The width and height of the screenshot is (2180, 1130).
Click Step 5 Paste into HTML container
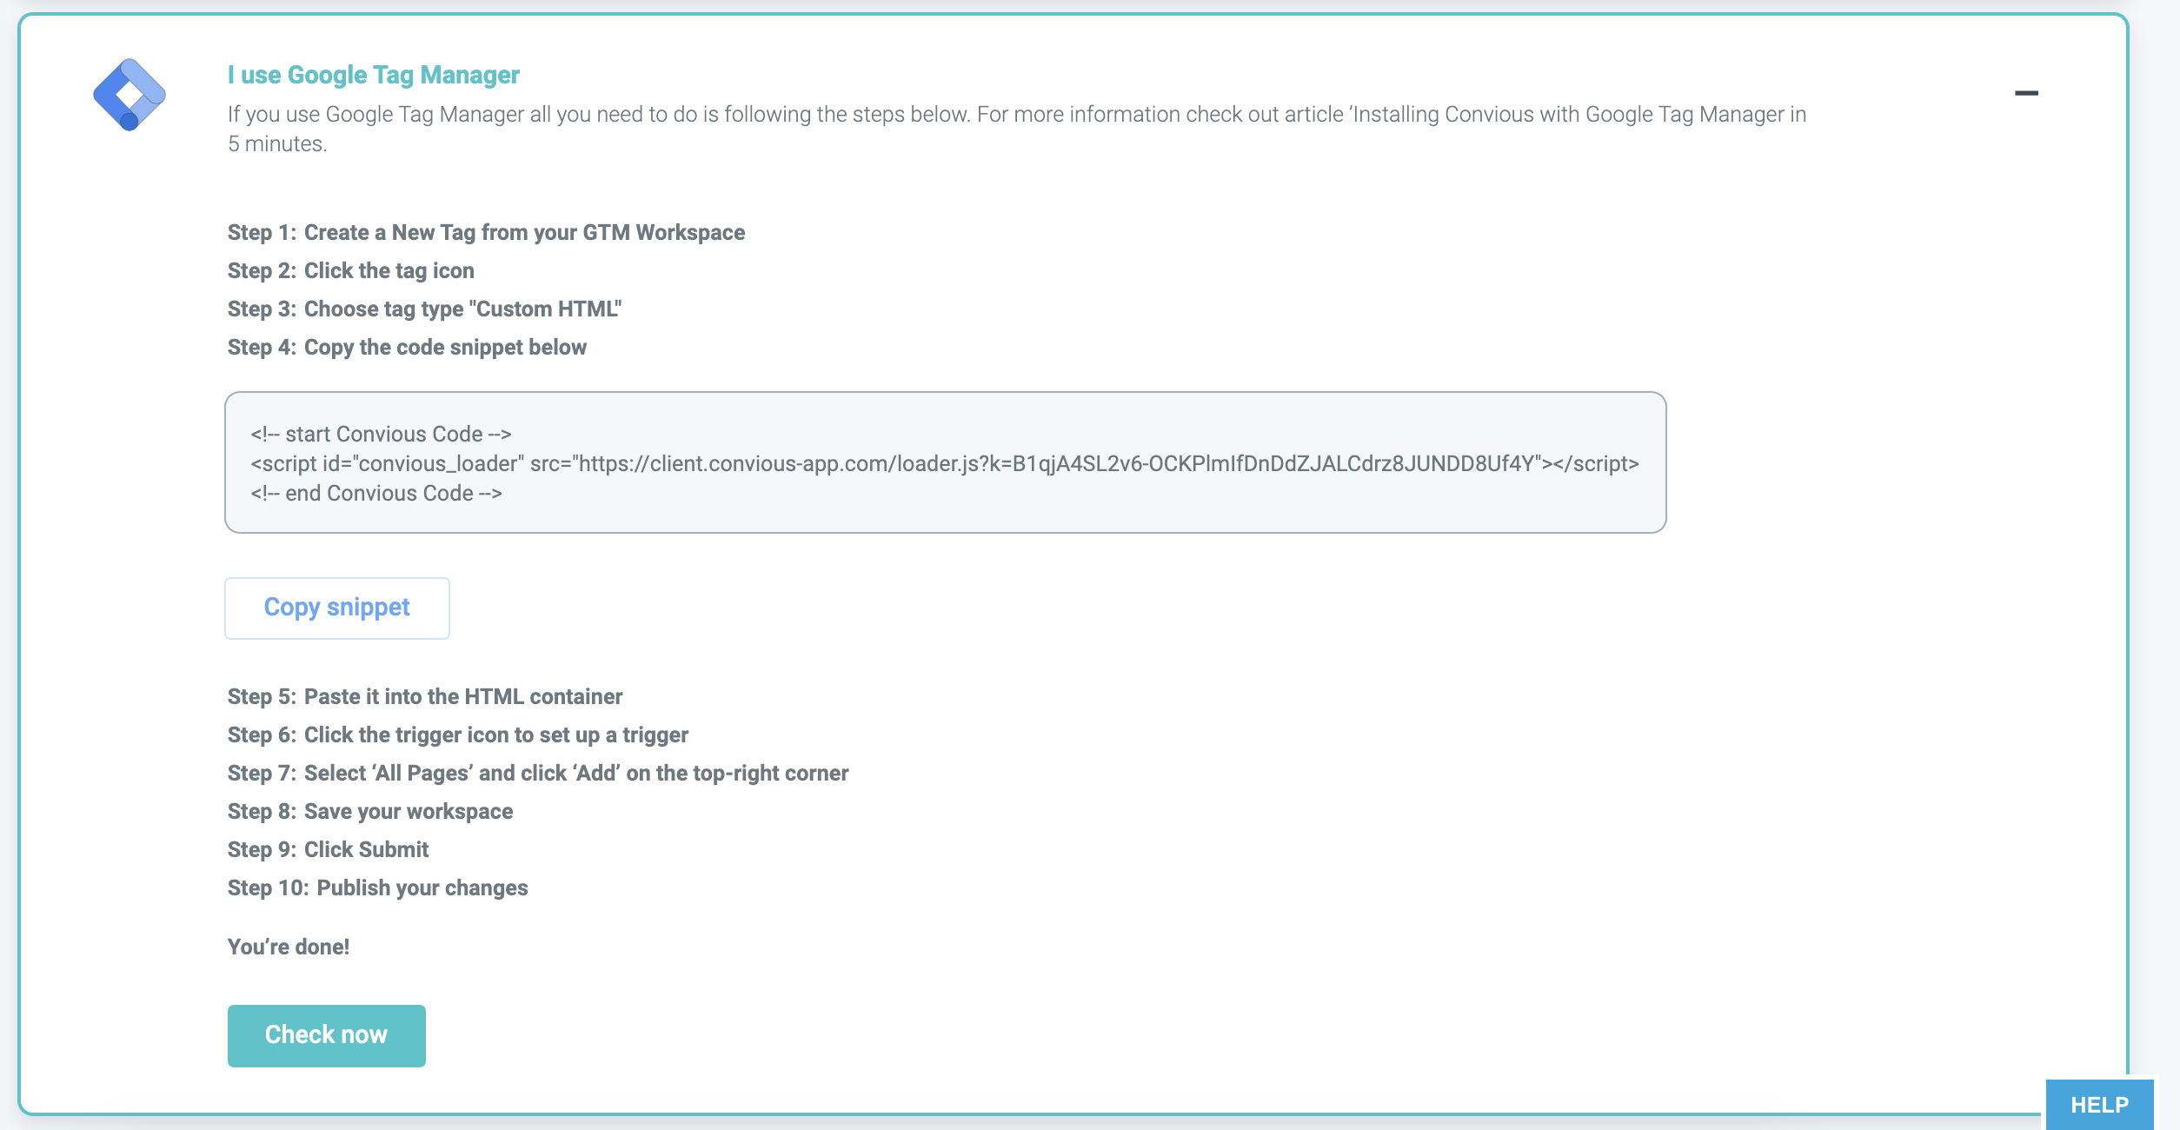[x=425, y=696]
